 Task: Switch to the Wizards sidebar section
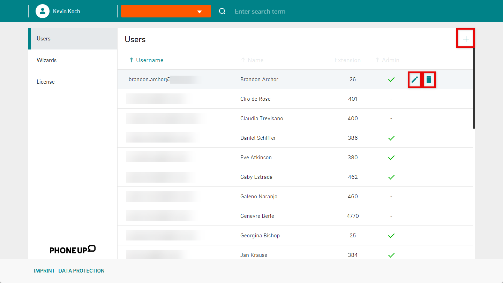[x=46, y=60]
